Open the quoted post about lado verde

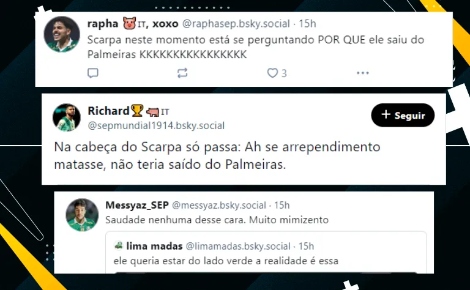coord(266,253)
